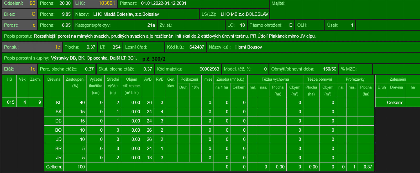The width and height of the screenshot is (420, 173).
Task: Click the area value 9.85
Action: pyautogui.click(x=66, y=14)
